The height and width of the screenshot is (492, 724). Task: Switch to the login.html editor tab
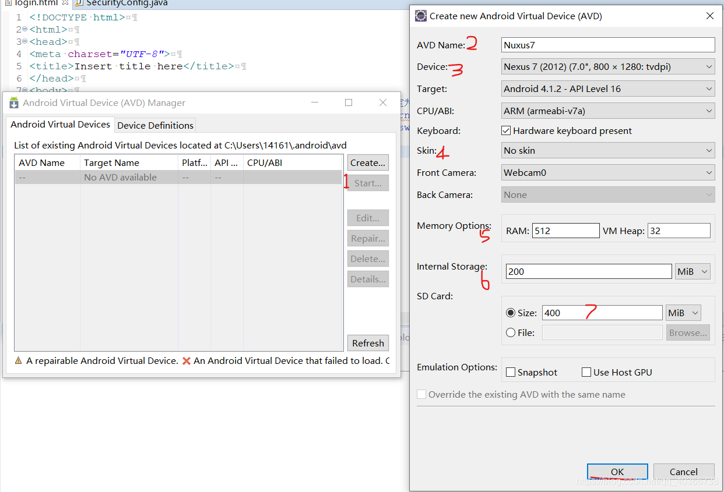[x=36, y=3]
